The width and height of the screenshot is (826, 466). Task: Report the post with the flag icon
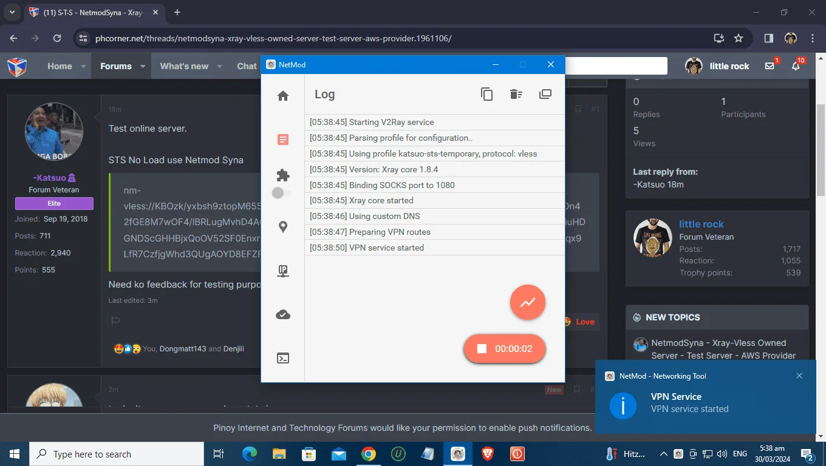(115, 320)
